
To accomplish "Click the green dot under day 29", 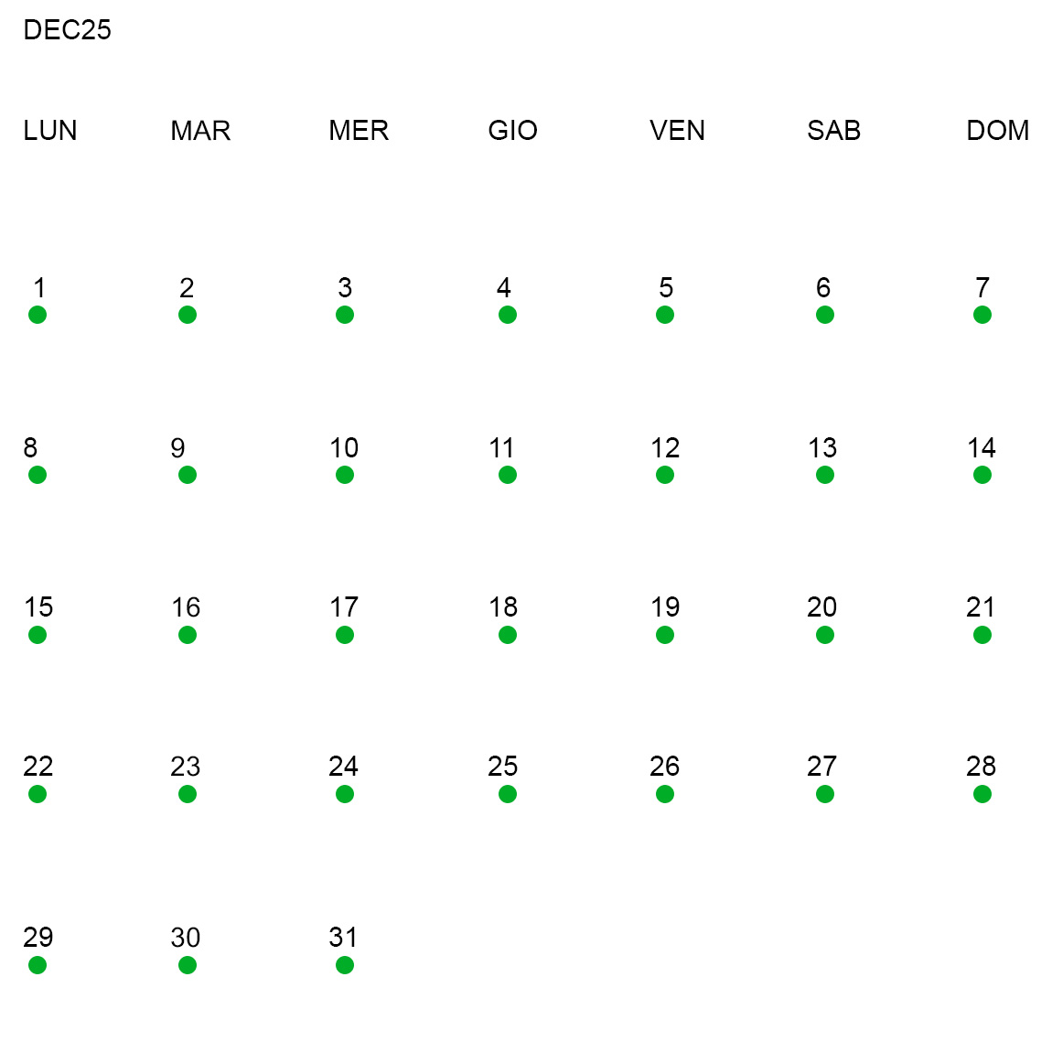I will click(38, 965).
